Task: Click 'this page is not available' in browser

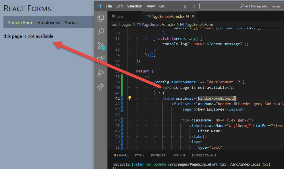Action: click(x=28, y=36)
